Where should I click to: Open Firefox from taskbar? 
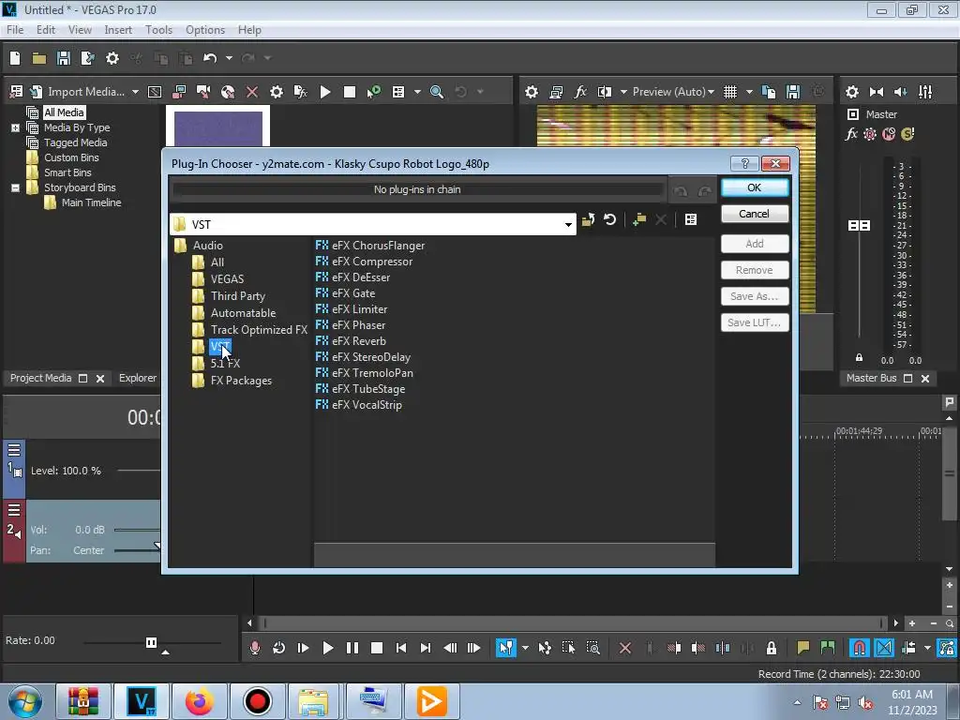199,701
